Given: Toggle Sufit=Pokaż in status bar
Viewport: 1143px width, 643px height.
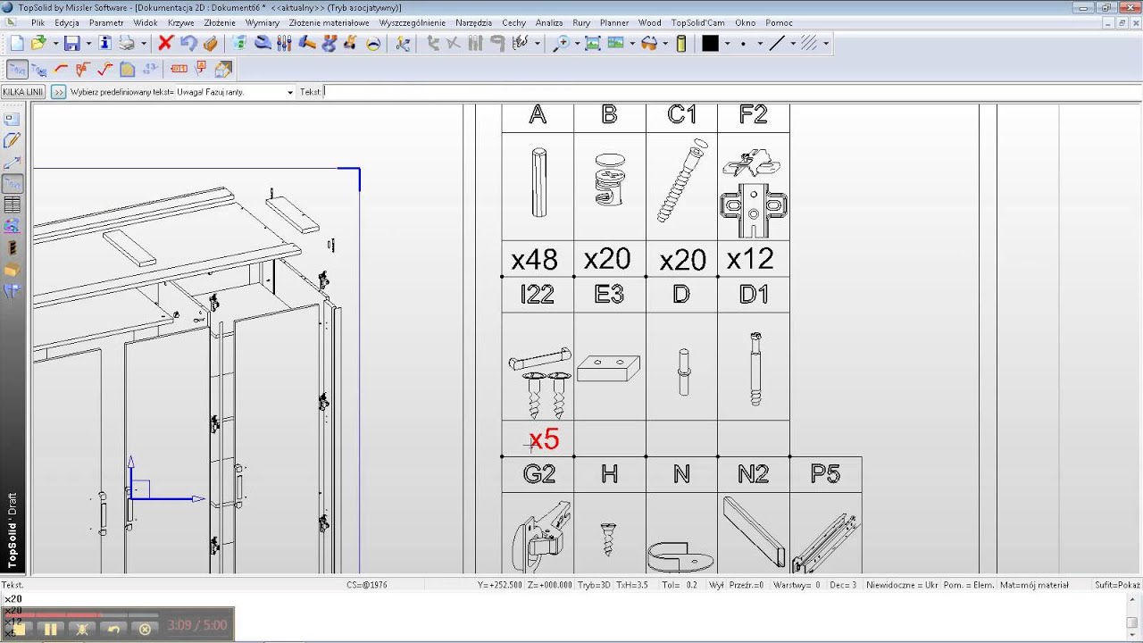Looking at the screenshot, I should pyautogui.click(x=1118, y=585).
